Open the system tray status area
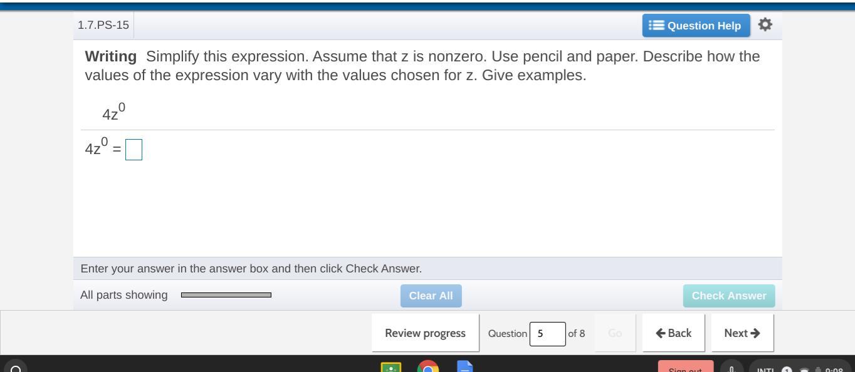 tap(799, 368)
